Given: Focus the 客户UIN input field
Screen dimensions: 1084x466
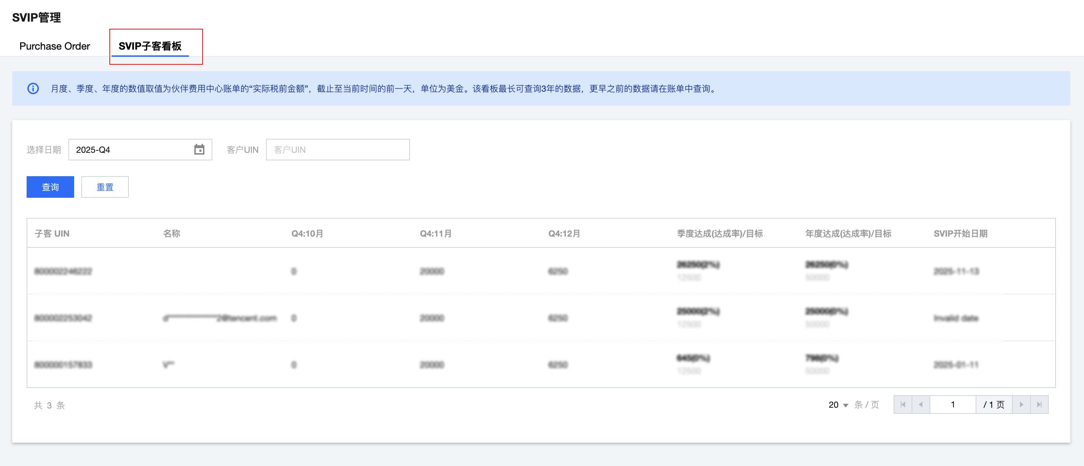Looking at the screenshot, I should click(338, 150).
